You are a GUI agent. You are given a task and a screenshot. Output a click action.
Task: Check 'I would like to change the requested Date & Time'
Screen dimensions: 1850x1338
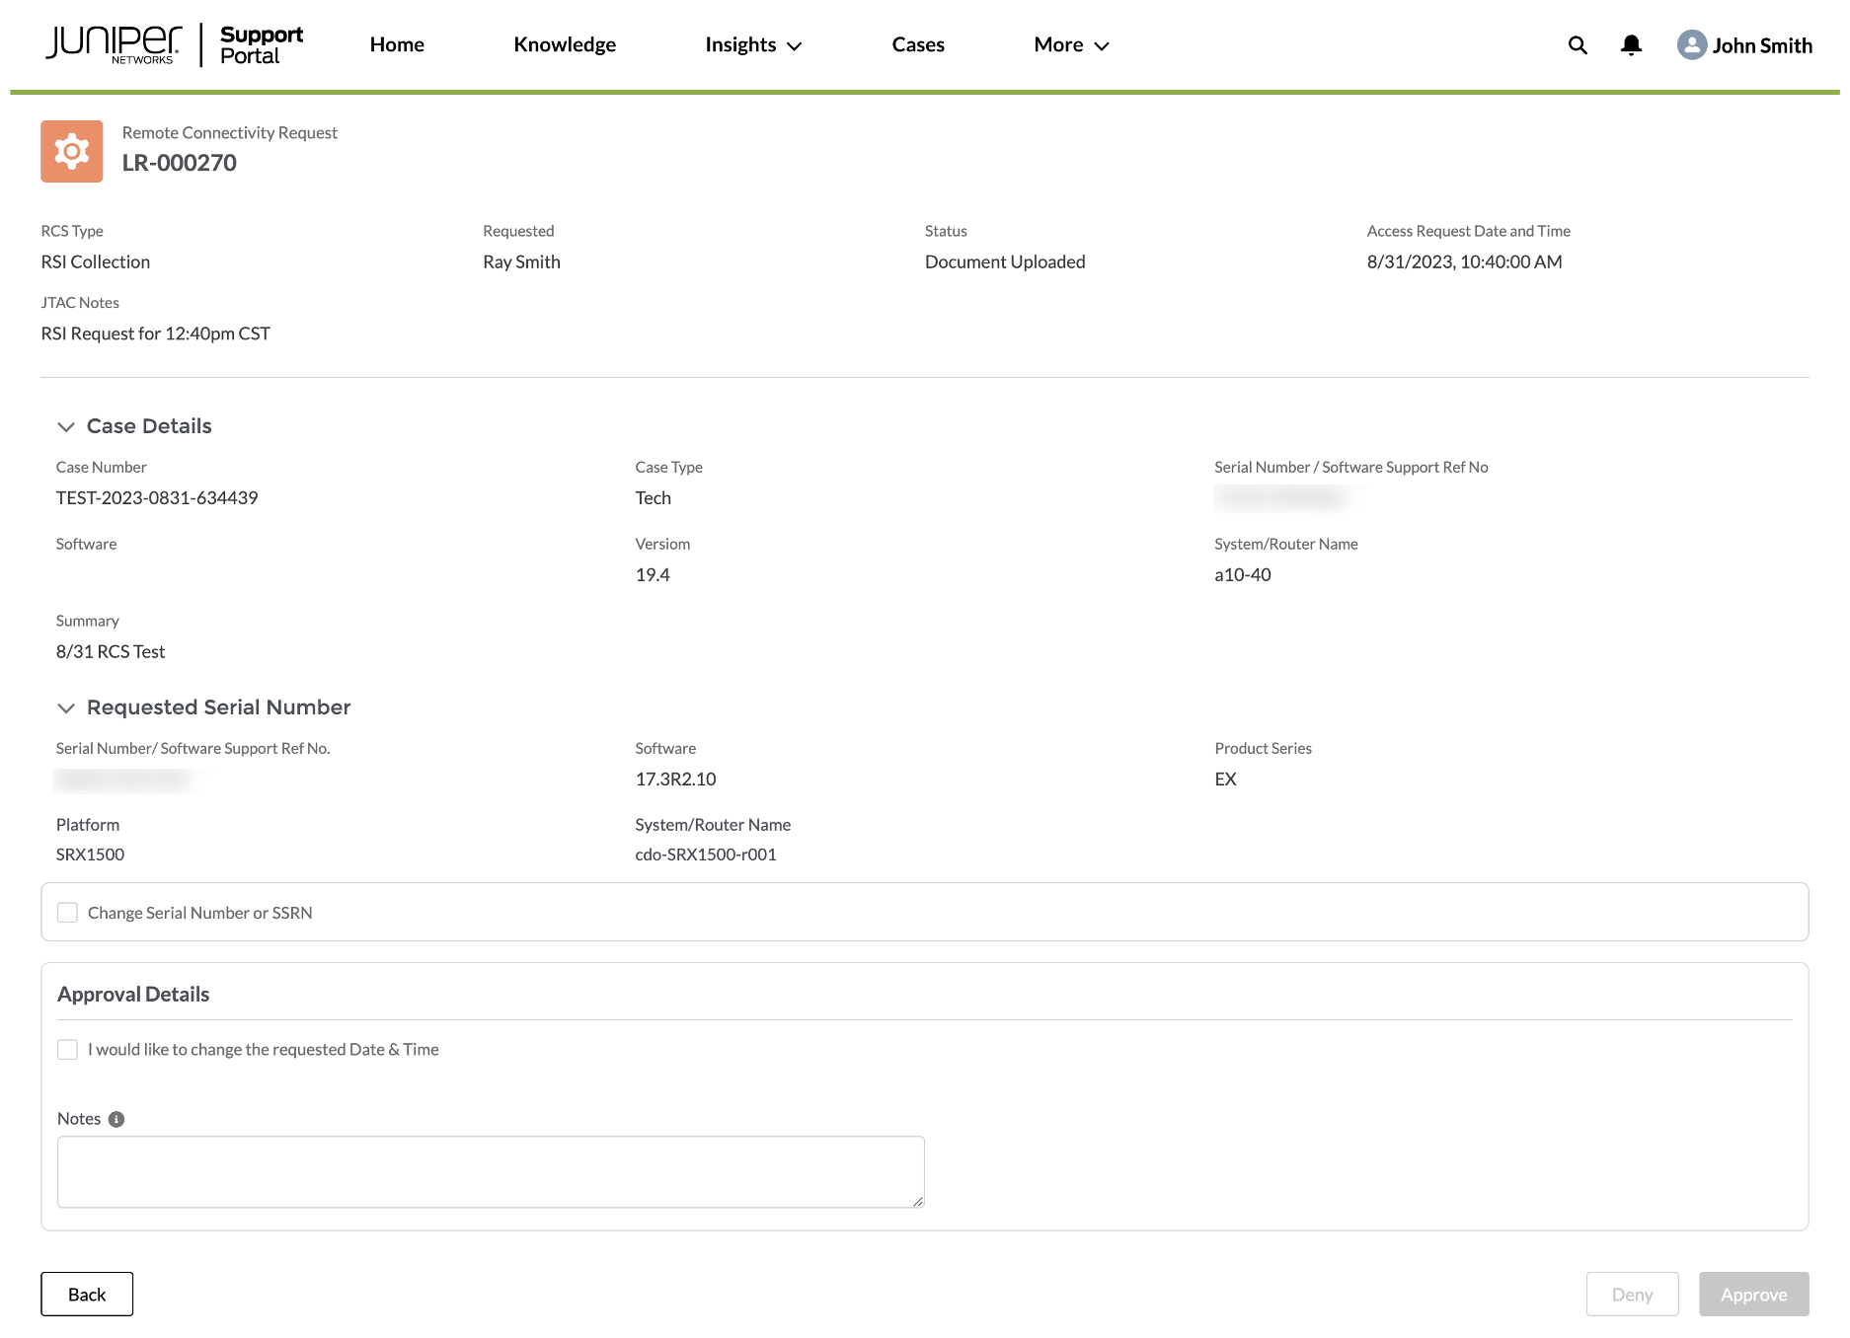pyautogui.click(x=67, y=1049)
